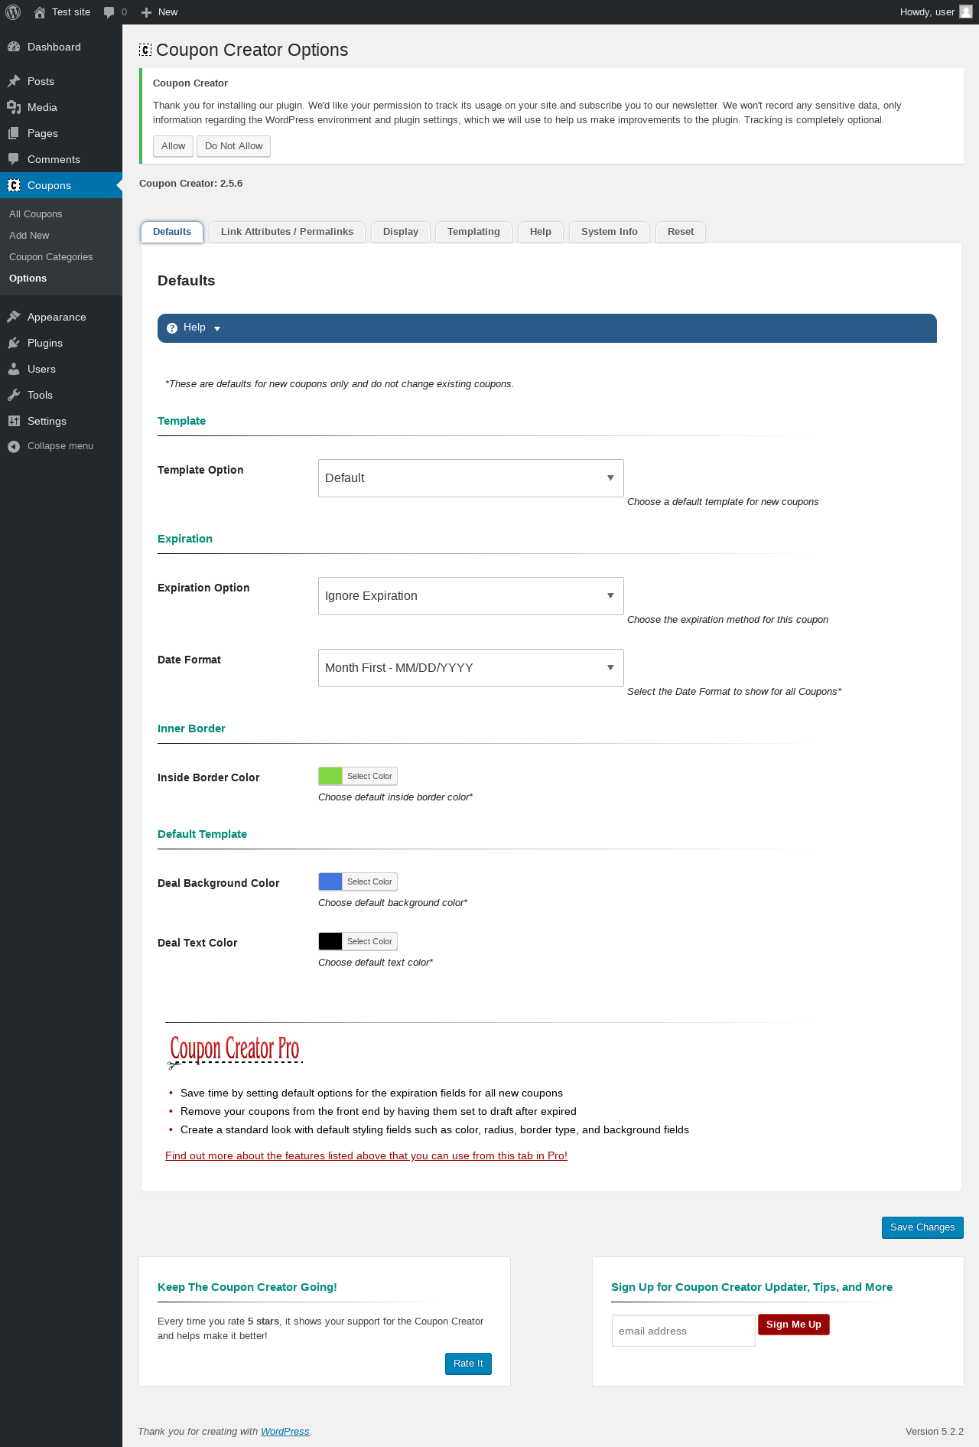Click the blue Deal Background Color swatch

pyautogui.click(x=330, y=882)
